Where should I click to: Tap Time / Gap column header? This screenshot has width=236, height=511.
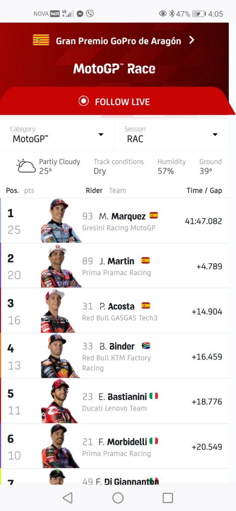coord(204,190)
